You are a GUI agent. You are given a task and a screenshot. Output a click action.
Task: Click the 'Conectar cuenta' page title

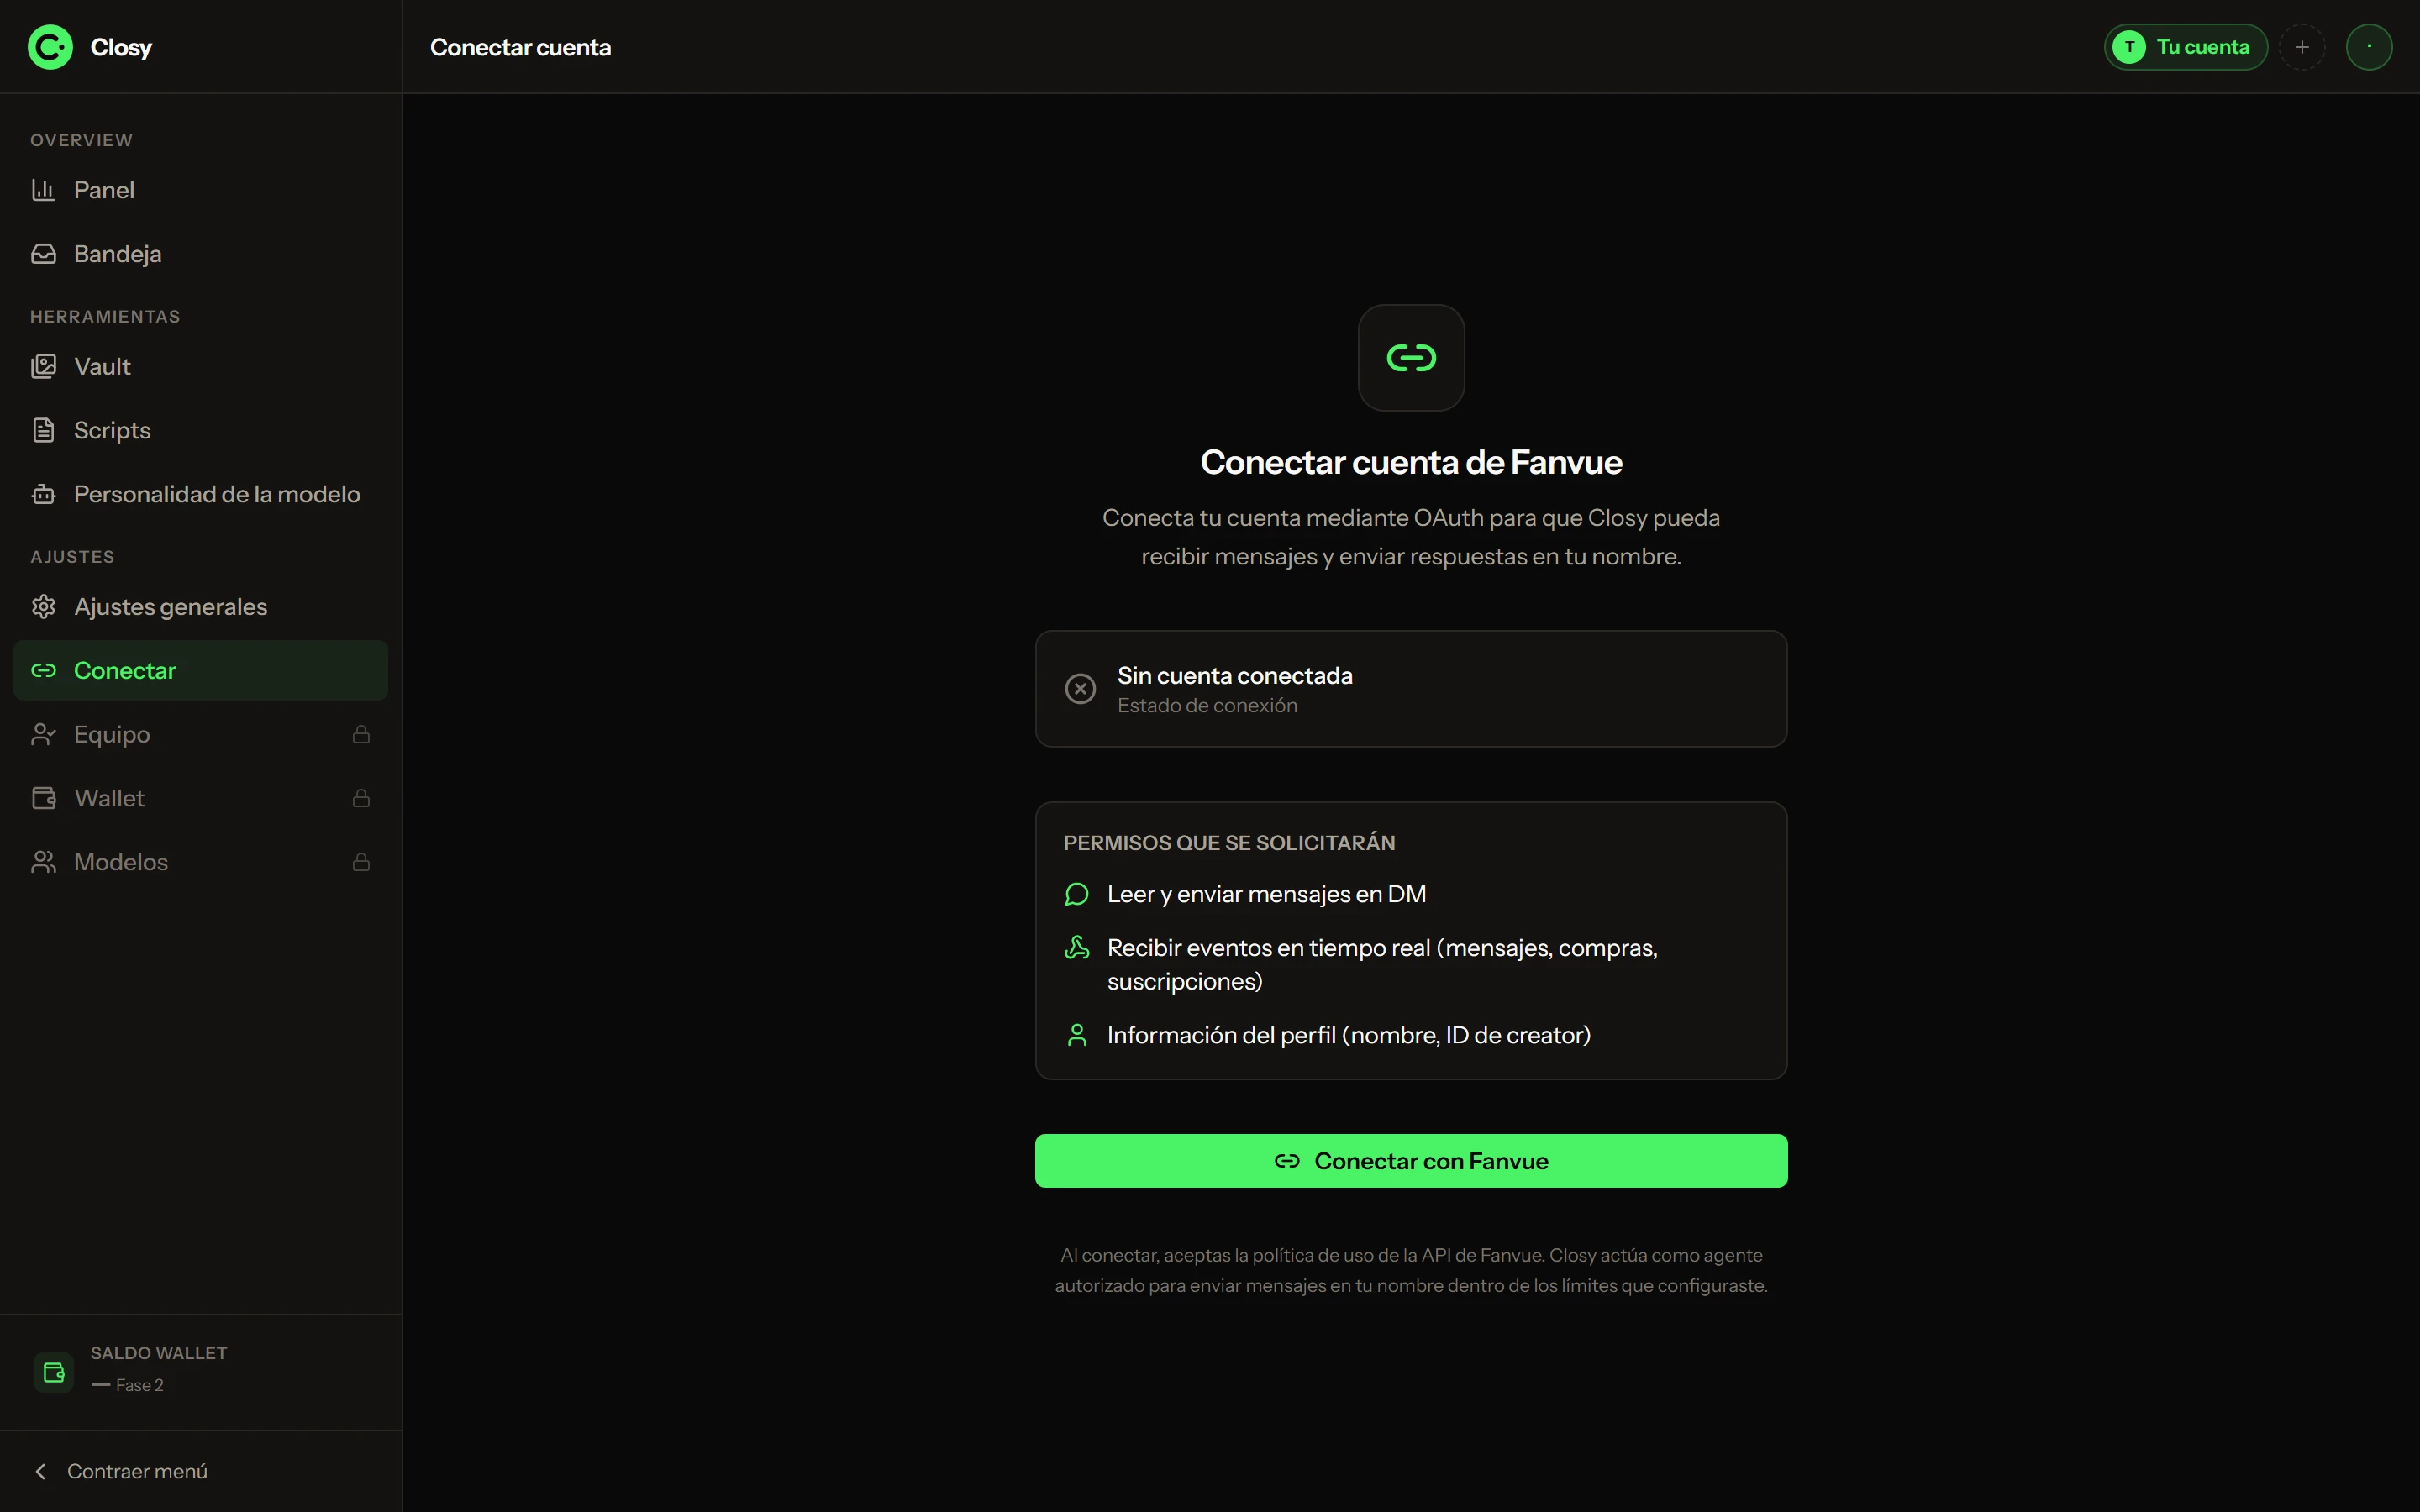tap(520, 47)
